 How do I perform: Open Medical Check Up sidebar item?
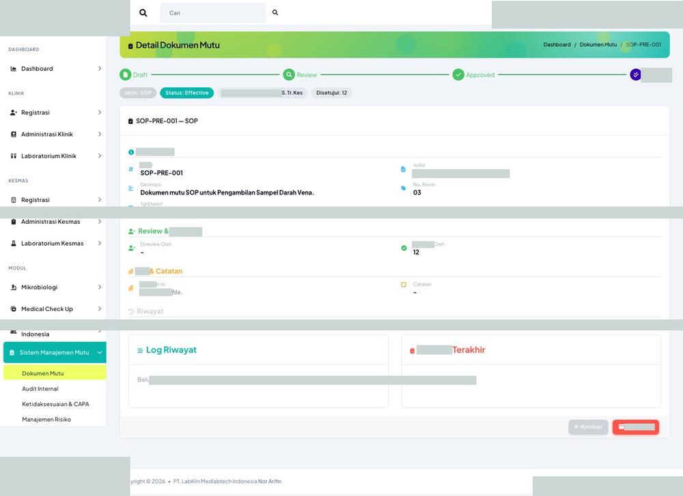tap(47, 309)
